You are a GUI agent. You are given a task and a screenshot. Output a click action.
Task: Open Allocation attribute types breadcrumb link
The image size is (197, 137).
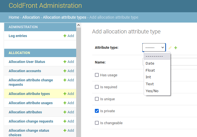pyautogui.click(x=64, y=17)
